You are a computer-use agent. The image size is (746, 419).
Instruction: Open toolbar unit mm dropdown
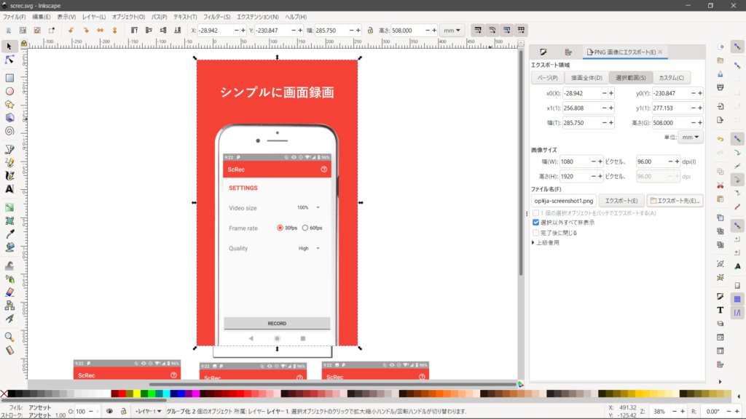[x=452, y=31]
